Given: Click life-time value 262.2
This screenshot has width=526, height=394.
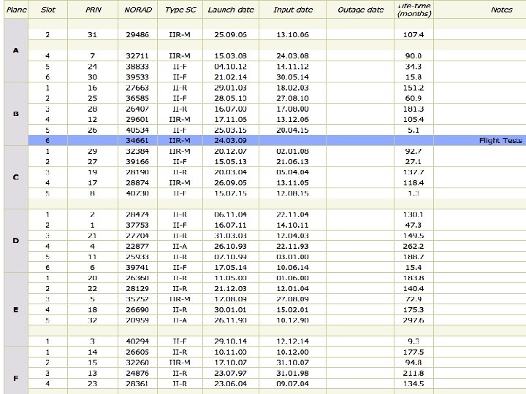Looking at the screenshot, I should pyautogui.click(x=413, y=247).
